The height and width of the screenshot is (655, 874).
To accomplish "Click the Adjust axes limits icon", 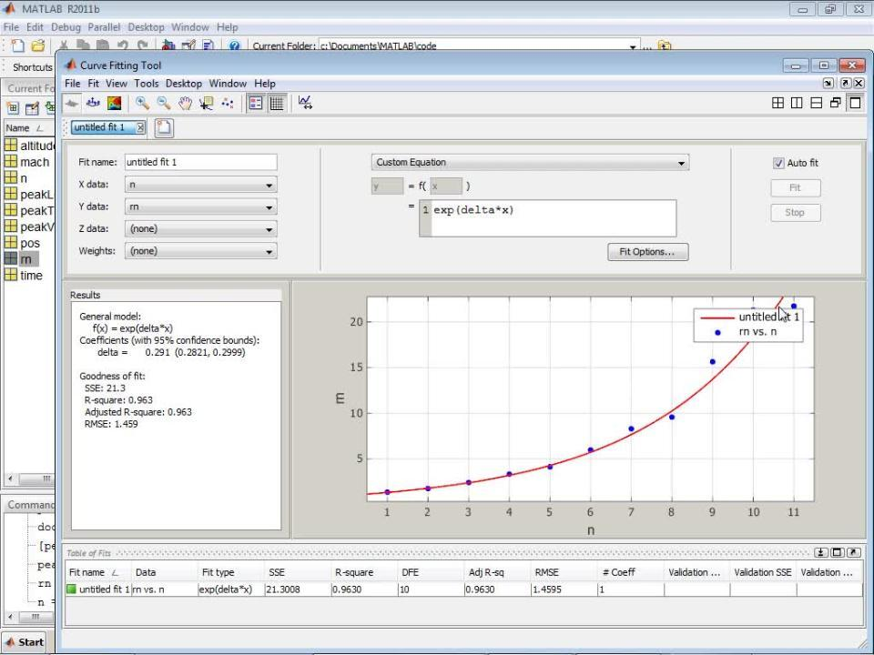I will pyautogui.click(x=305, y=103).
